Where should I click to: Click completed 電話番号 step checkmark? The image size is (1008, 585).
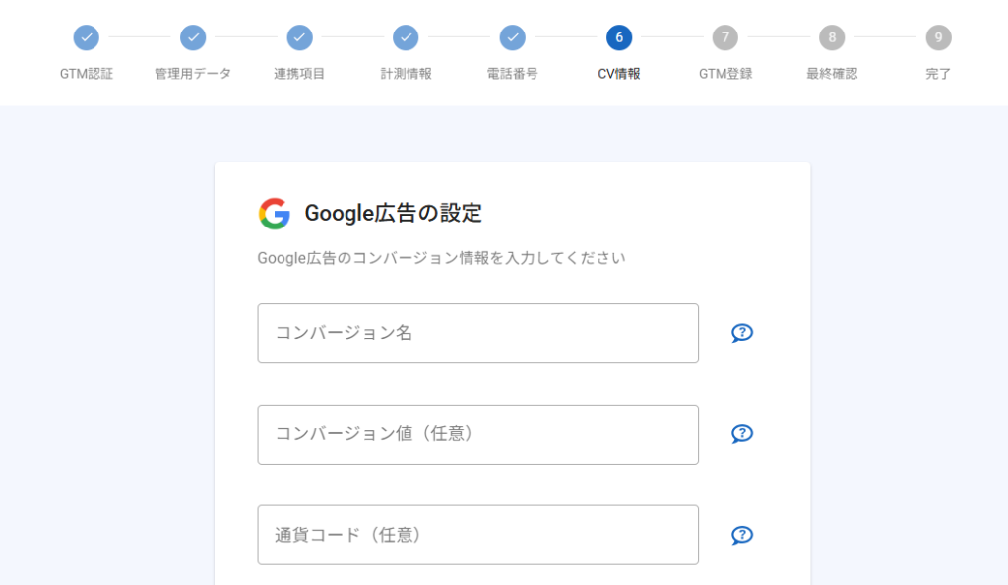tap(512, 38)
